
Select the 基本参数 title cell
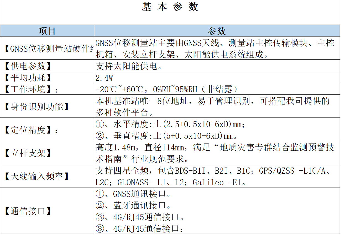170,7
